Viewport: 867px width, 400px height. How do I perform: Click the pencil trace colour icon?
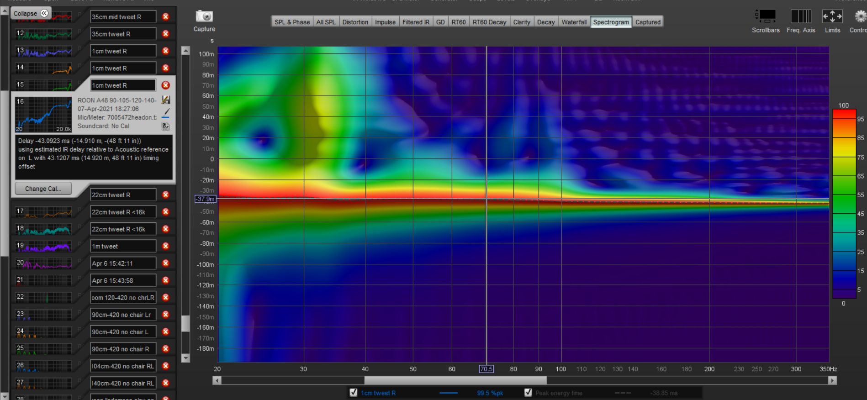(x=166, y=113)
